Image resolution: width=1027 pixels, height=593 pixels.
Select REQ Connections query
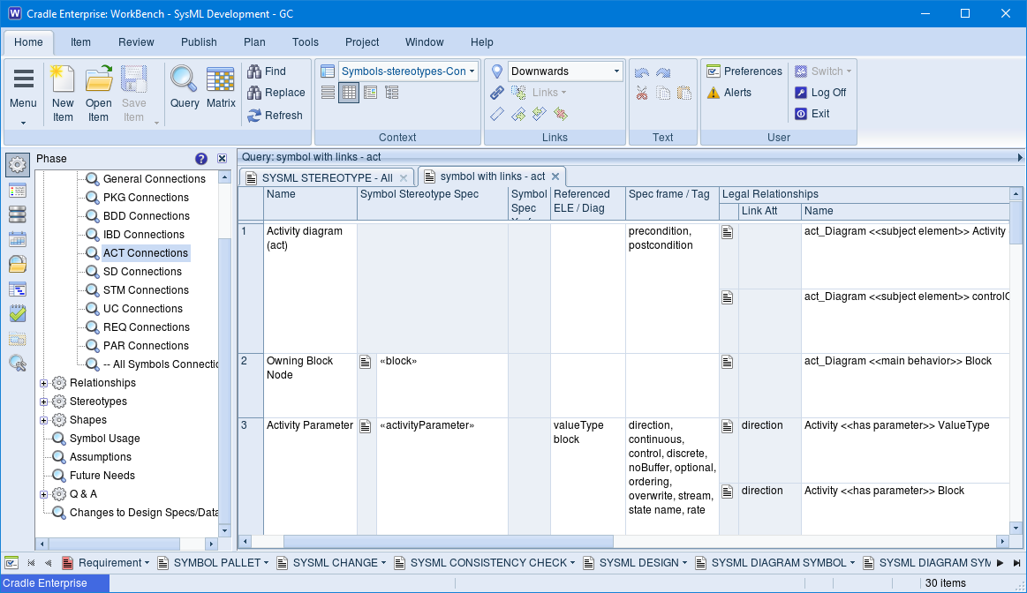pyautogui.click(x=146, y=327)
